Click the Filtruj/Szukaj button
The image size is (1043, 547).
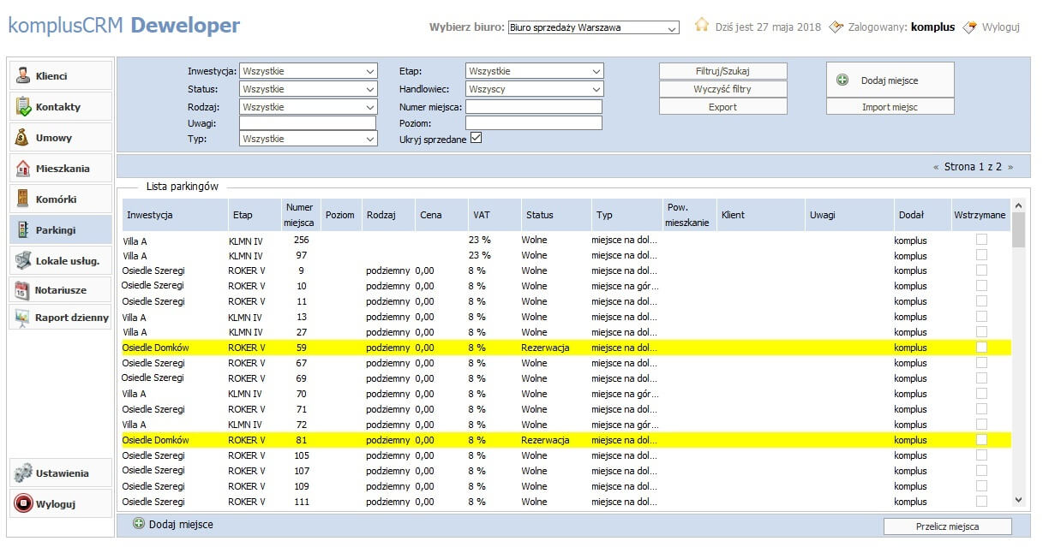tap(722, 71)
